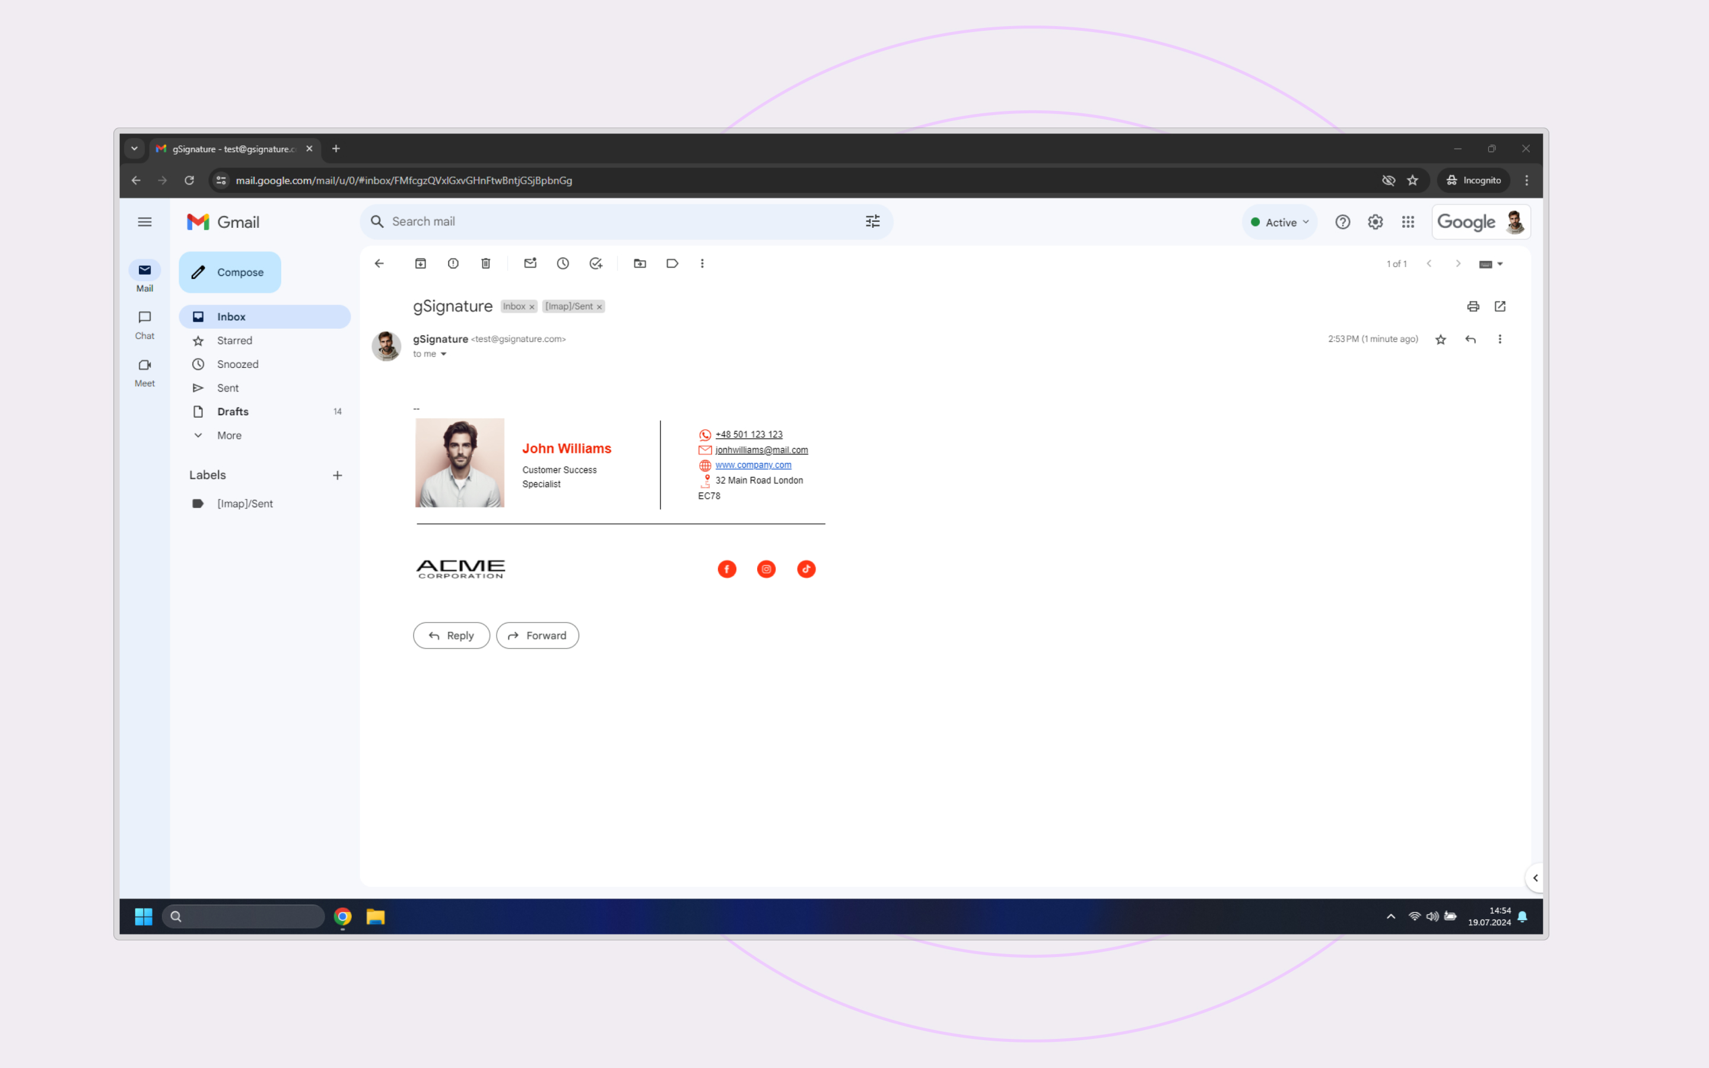Switch to Meet in the left rail
The width and height of the screenshot is (1709, 1068).
tap(145, 372)
